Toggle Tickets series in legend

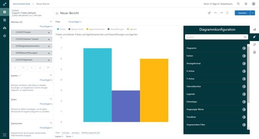(x=61, y=29)
